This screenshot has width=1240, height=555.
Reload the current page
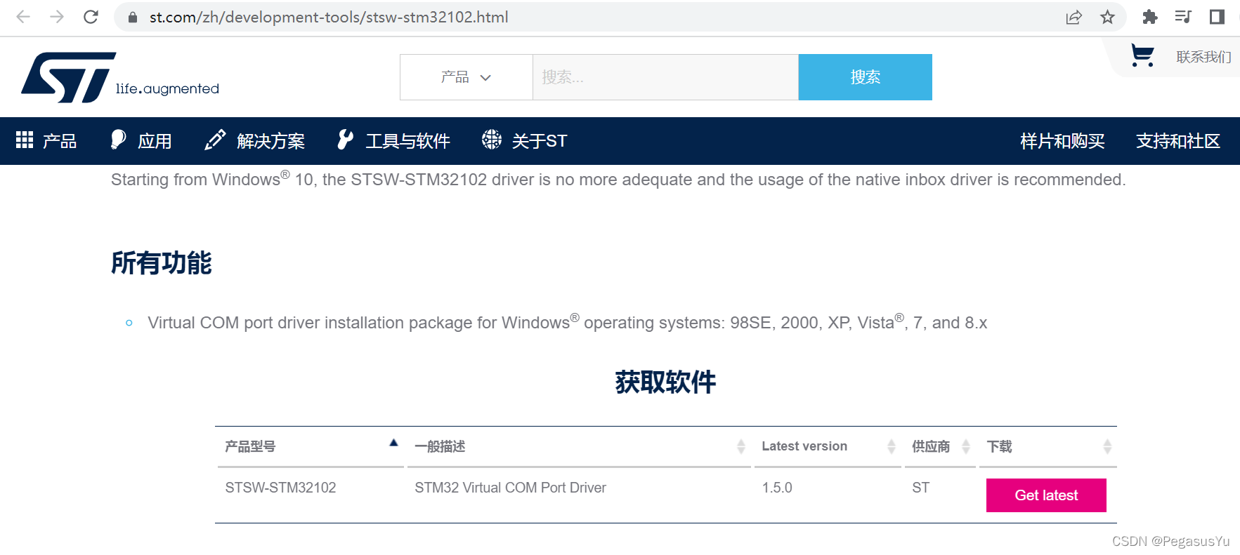click(91, 17)
